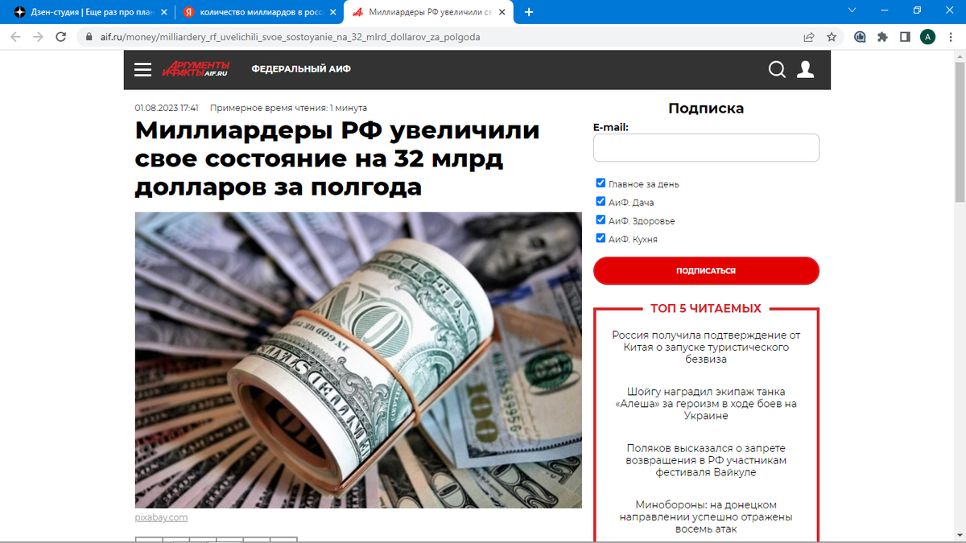966x543 pixels.
Task: Disable the АиФ. Дача checkbox
Action: [x=600, y=201]
